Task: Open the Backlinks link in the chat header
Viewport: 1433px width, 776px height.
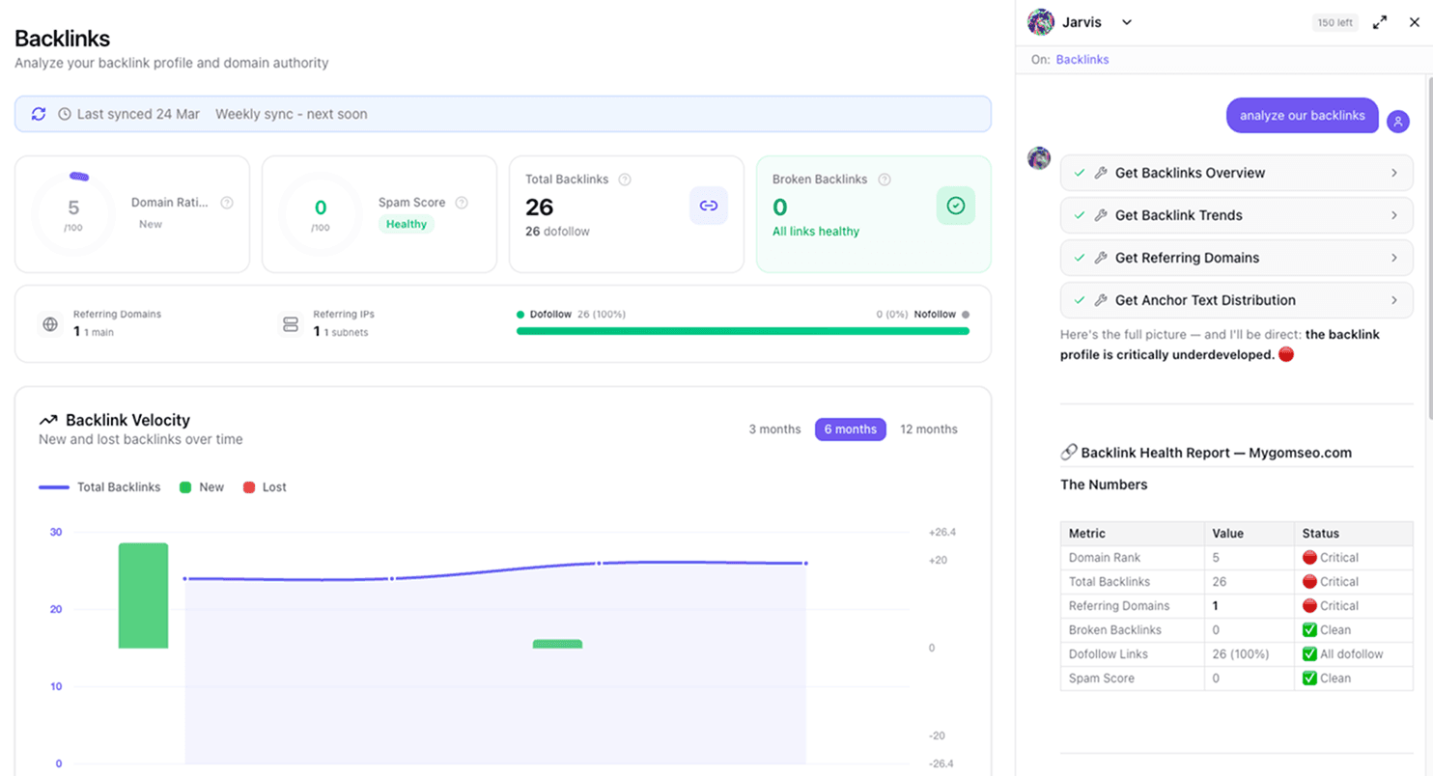Action: click(1082, 59)
